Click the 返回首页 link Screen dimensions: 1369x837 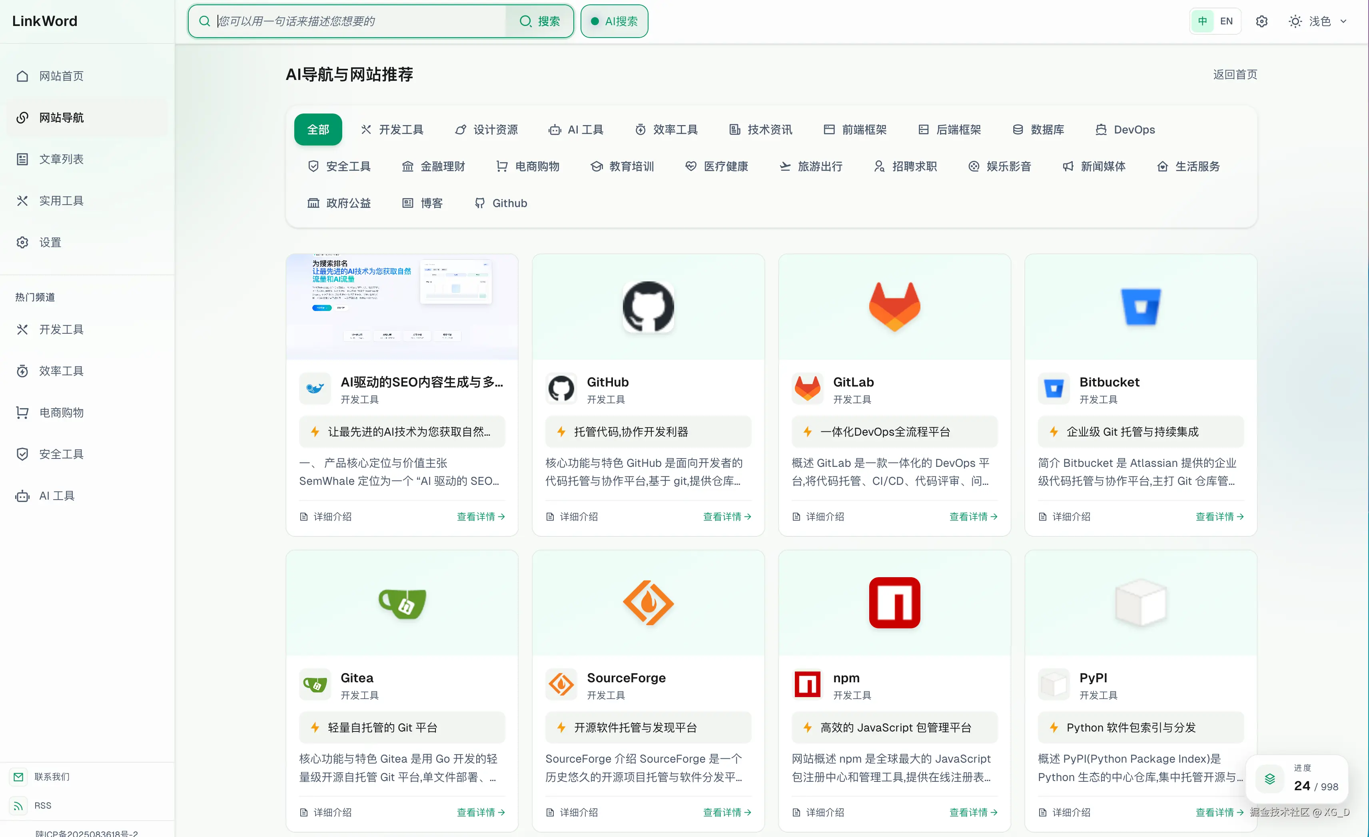[x=1235, y=74]
